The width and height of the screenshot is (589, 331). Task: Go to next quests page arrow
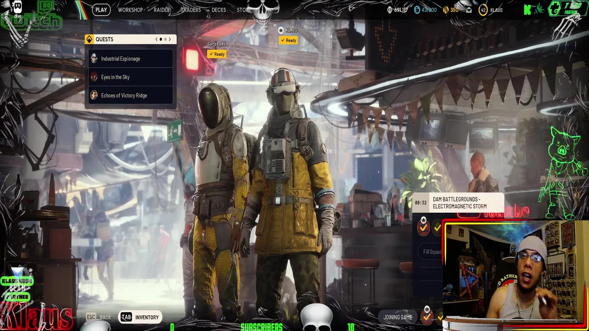(x=169, y=40)
